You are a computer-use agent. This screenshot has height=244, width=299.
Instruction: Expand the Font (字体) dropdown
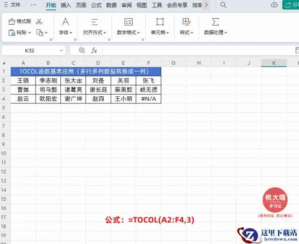point(66,33)
